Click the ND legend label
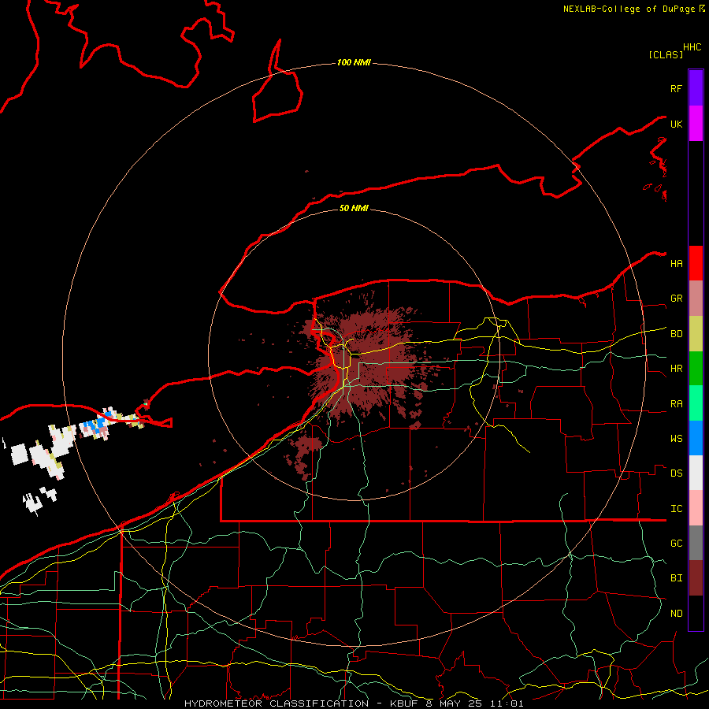The image size is (709, 709). click(676, 614)
